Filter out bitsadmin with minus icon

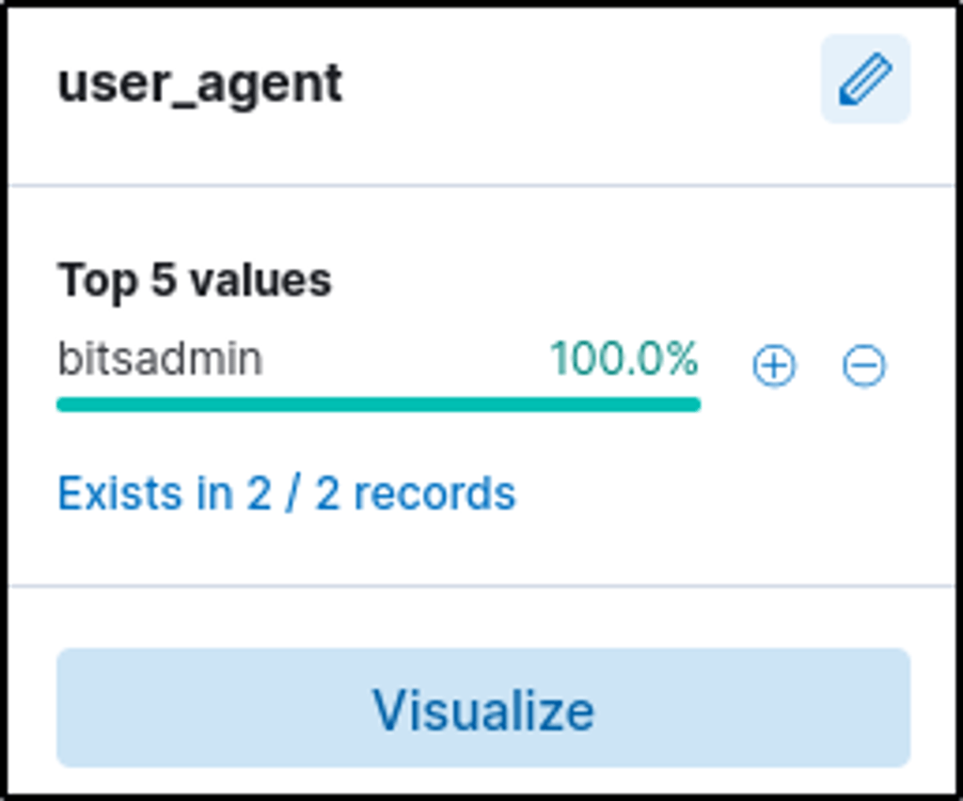[863, 366]
